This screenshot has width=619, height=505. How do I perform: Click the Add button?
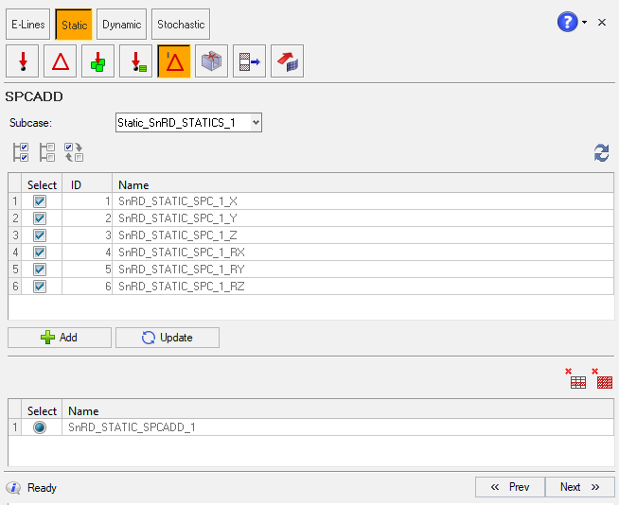[x=60, y=338]
